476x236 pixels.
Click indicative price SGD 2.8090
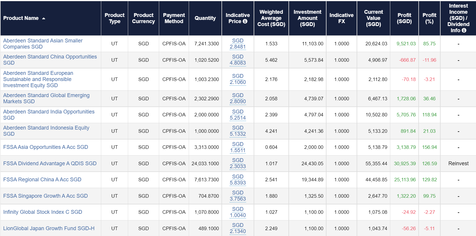coord(238,98)
